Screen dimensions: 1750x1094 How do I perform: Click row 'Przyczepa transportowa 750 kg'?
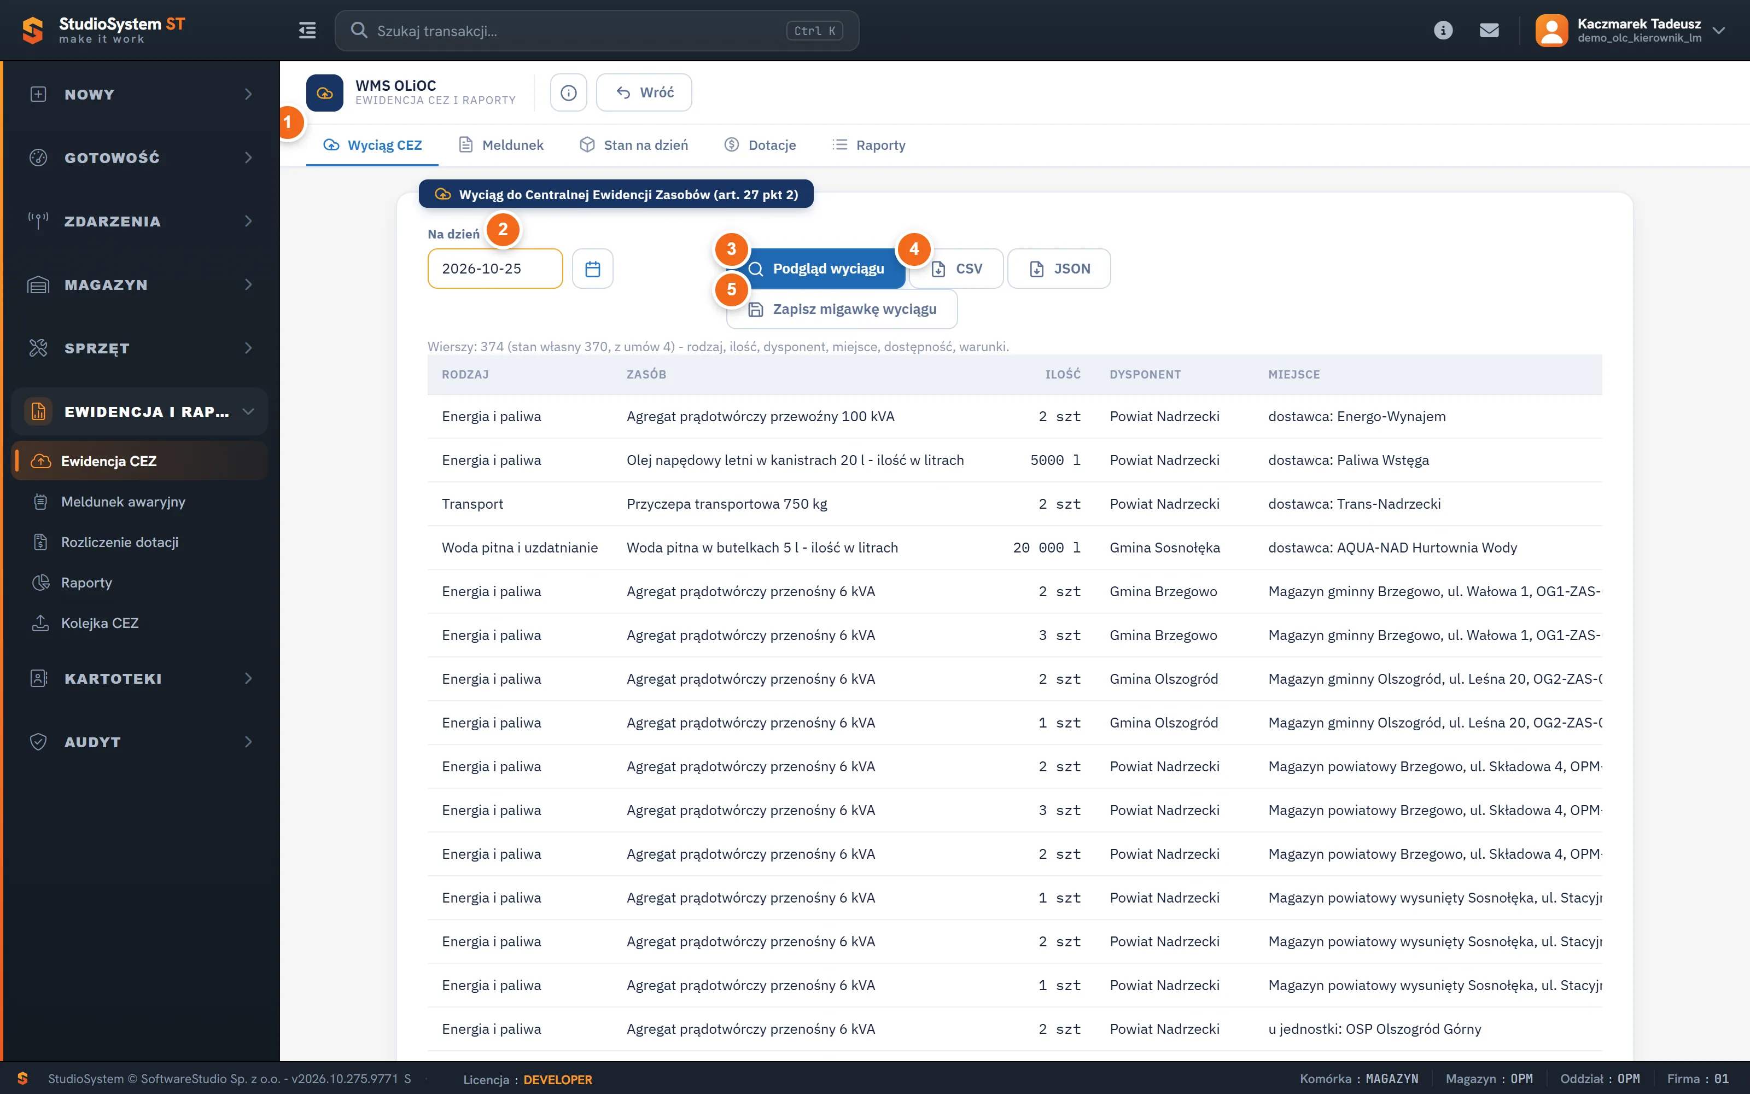tap(1014, 504)
